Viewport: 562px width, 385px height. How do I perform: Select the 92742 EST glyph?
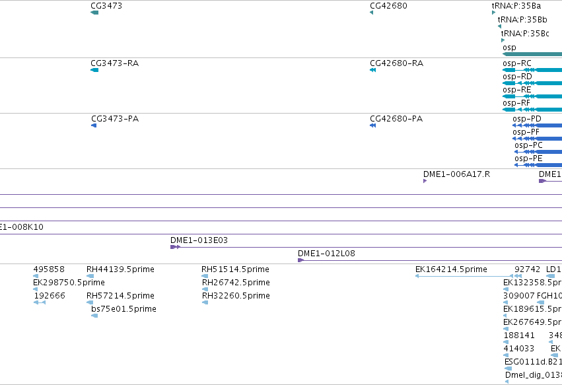coord(518,276)
